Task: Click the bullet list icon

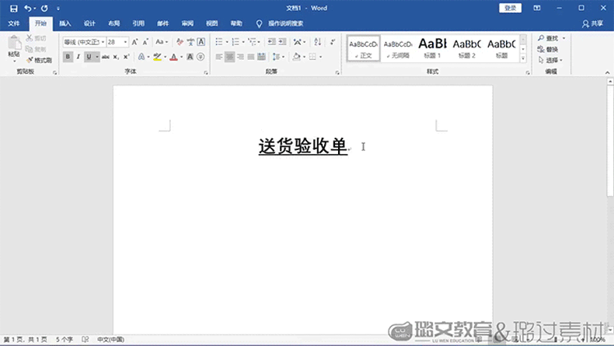Action: (x=219, y=41)
